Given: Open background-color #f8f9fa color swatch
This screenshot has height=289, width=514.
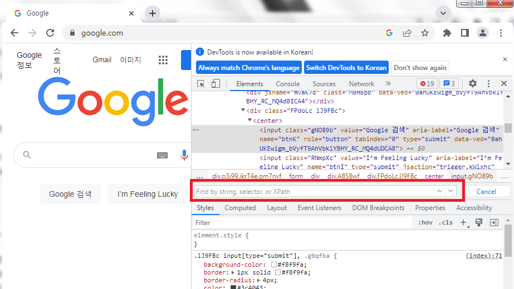Looking at the screenshot, I should coord(274,265).
